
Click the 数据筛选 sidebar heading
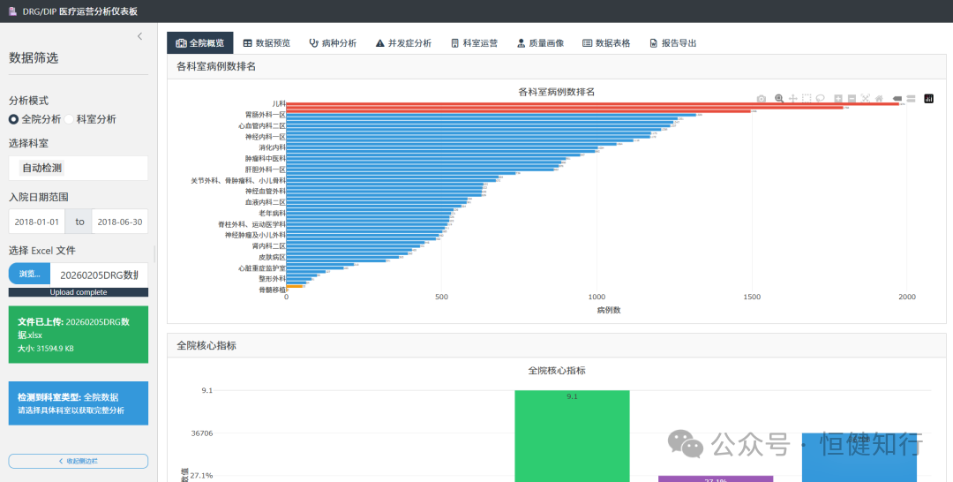click(34, 57)
